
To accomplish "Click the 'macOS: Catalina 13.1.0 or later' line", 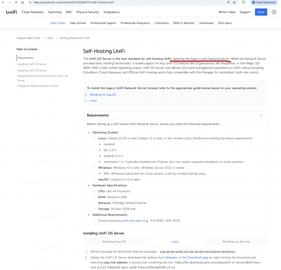I will 119,180.
